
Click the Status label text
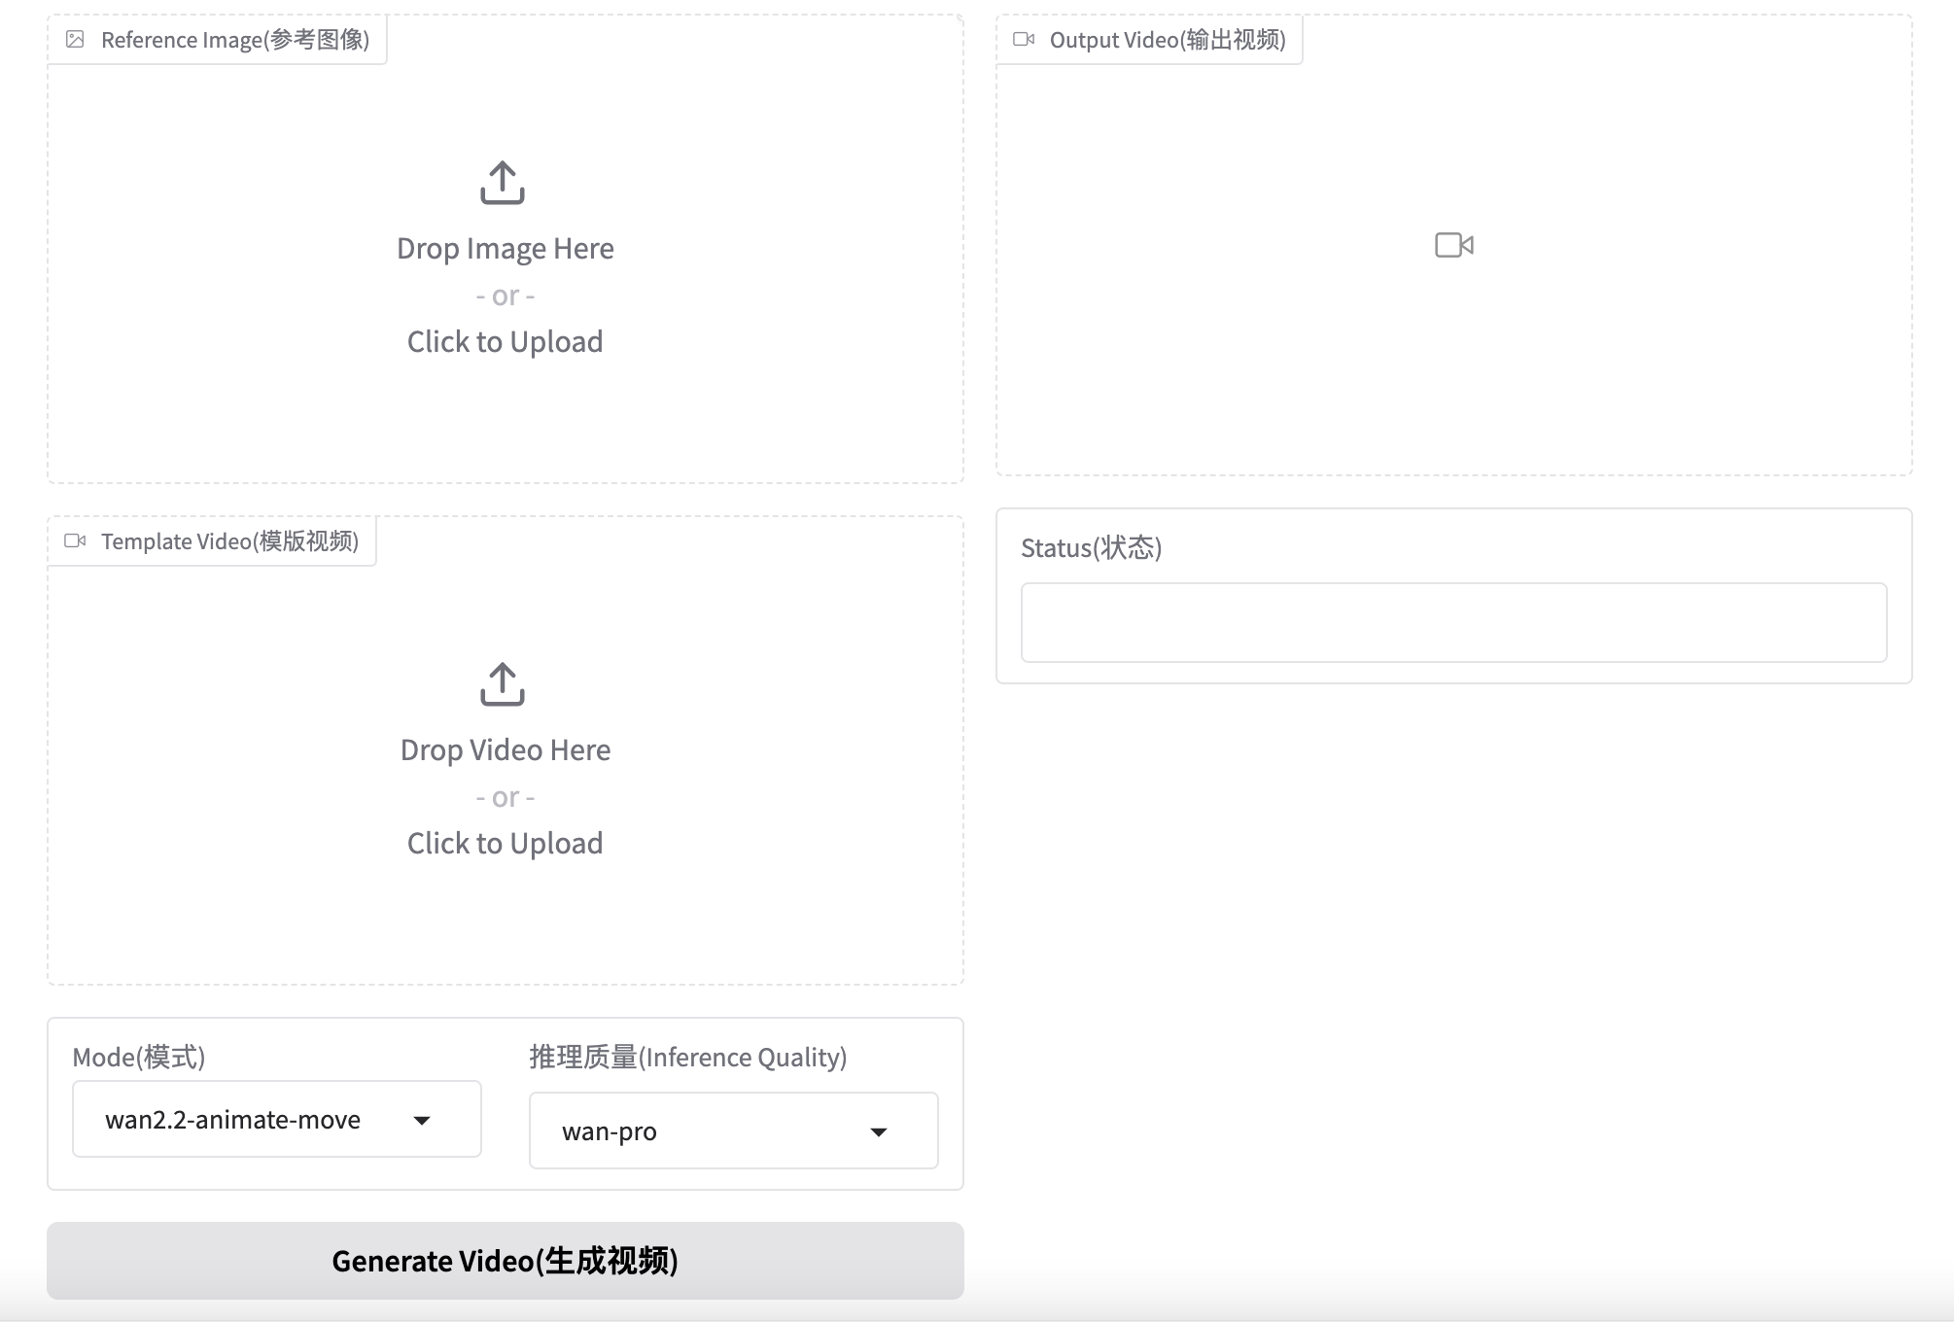[x=1091, y=548]
